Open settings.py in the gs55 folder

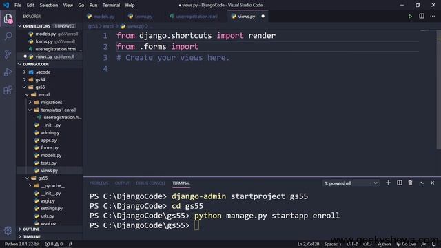point(52,209)
